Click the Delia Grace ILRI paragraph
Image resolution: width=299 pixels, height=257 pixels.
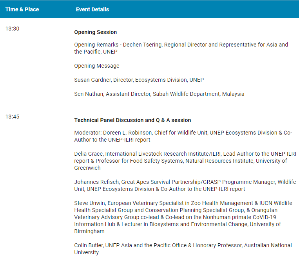click(x=185, y=161)
